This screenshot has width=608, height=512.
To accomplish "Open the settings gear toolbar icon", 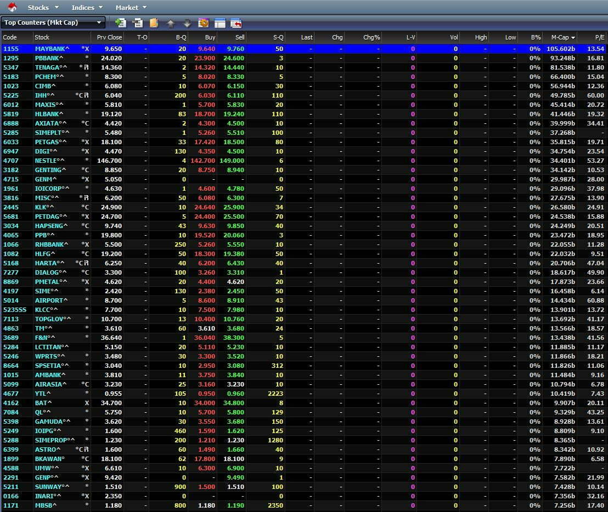I will (x=203, y=23).
